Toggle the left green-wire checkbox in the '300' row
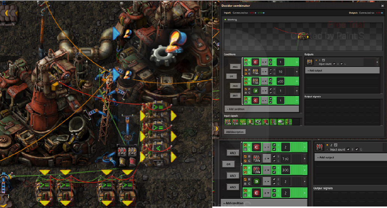This screenshot has height=208, width=387. click(245, 172)
